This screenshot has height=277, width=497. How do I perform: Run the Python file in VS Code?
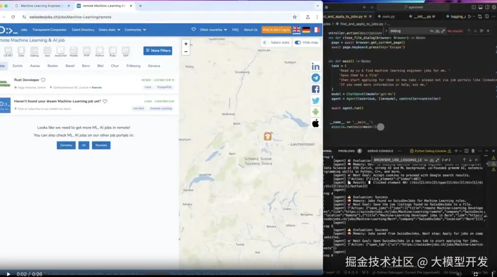pos(469,17)
